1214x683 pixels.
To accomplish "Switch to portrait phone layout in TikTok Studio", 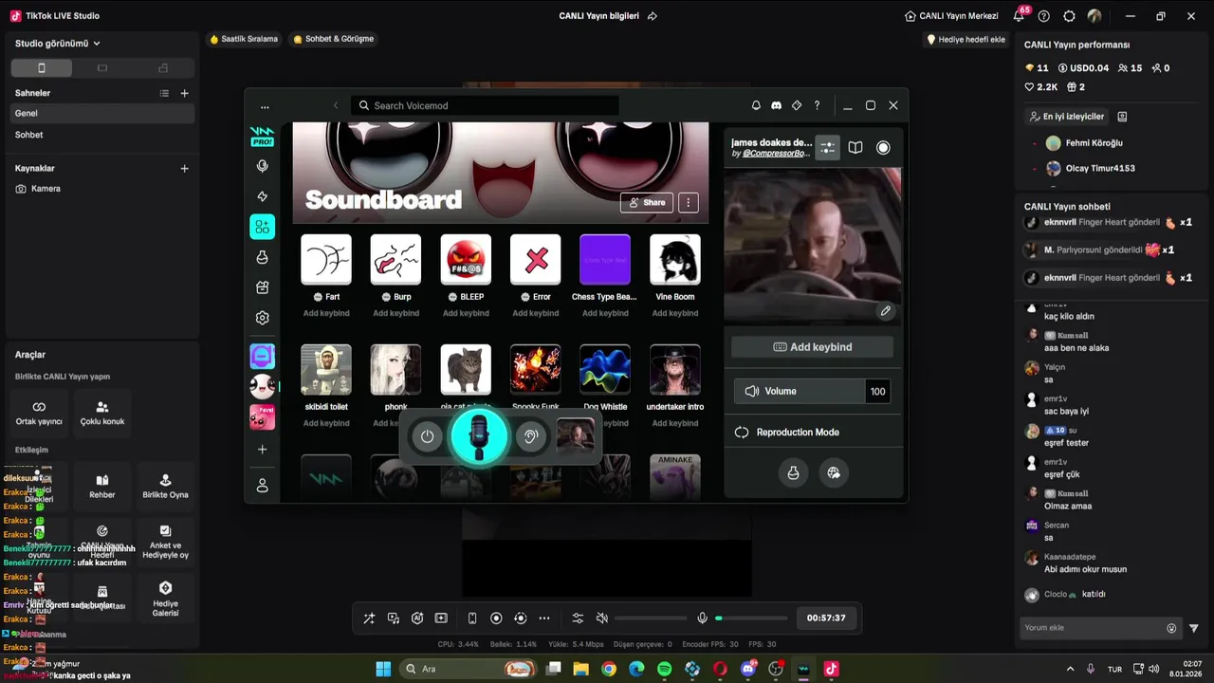I will [41, 67].
